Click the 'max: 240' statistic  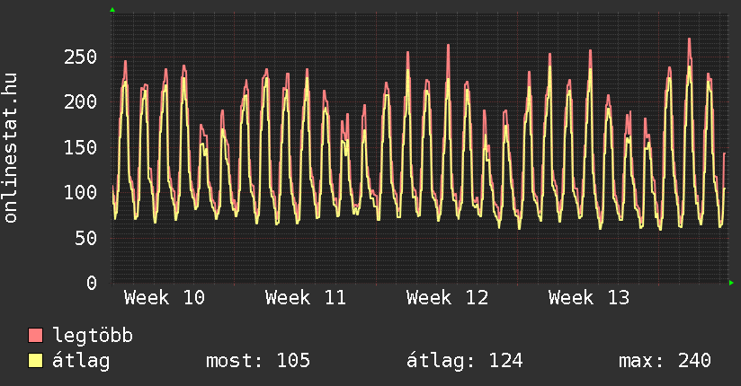pos(665,361)
